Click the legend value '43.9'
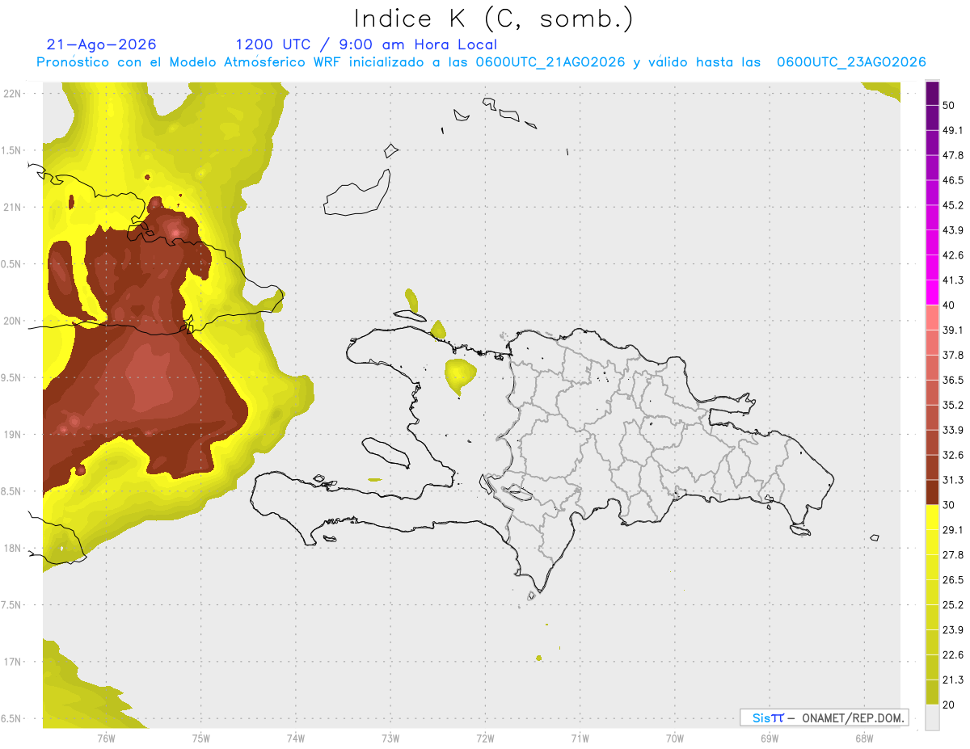This screenshot has height=749, width=970. tap(953, 230)
